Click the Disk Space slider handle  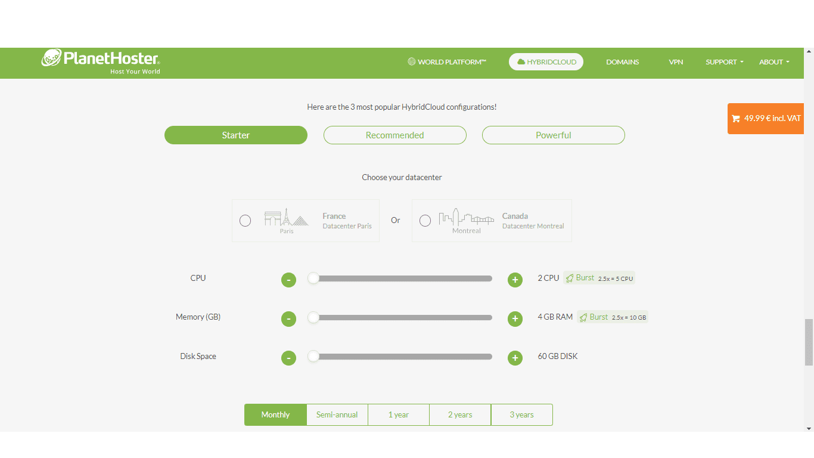pos(313,356)
